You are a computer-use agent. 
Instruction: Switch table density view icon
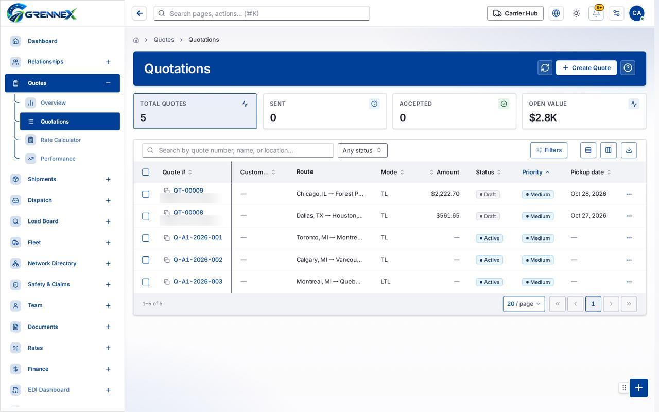(588, 150)
